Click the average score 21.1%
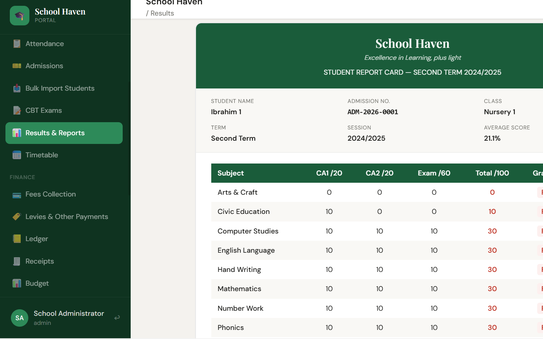Image resolution: width=543 pixels, height=339 pixels. click(492, 139)
